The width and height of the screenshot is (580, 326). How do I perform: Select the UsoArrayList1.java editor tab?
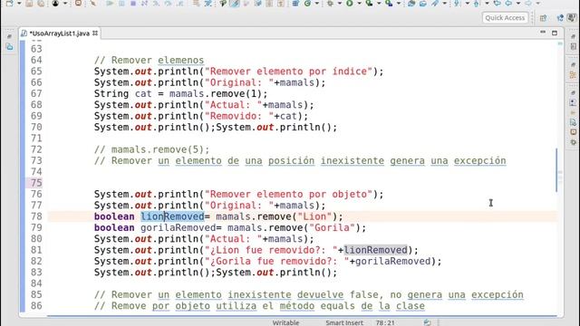click(59, 34)
